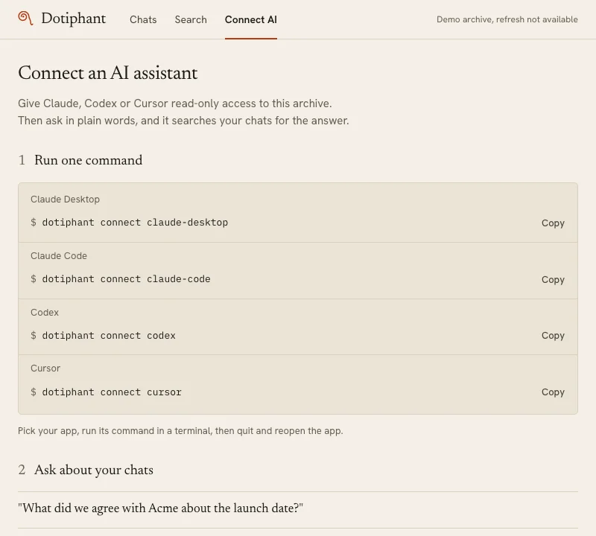This screenshot has width=596, height=536.
Task: Click the 'dotiphant connect claude-code' command text
Action: pyautogui.click(x=126, y=279)
